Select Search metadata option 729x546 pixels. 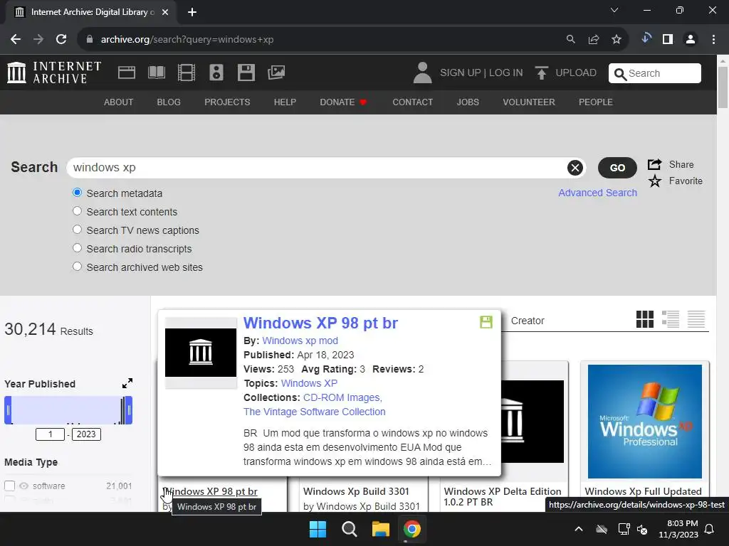coord(77,193)
